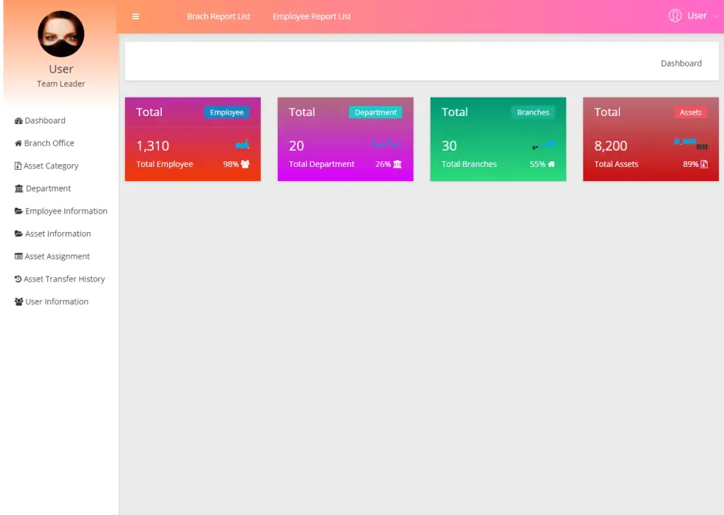Select Asset Category in sidebar

[51, 166]
